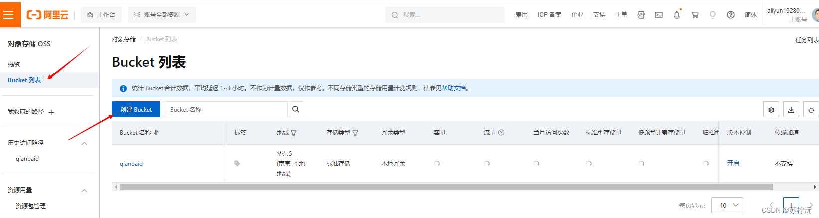
Task: Click the 创建 Bucket button
Action: tap(136, 109)
